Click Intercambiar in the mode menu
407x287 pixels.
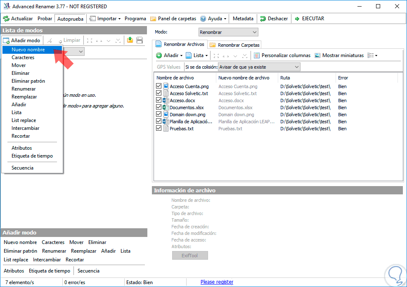click(x=32, y=128)
